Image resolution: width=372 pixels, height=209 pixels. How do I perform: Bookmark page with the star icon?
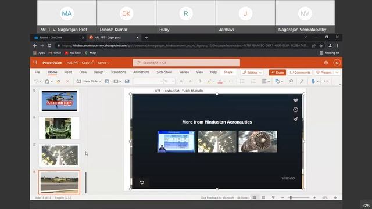321,45
